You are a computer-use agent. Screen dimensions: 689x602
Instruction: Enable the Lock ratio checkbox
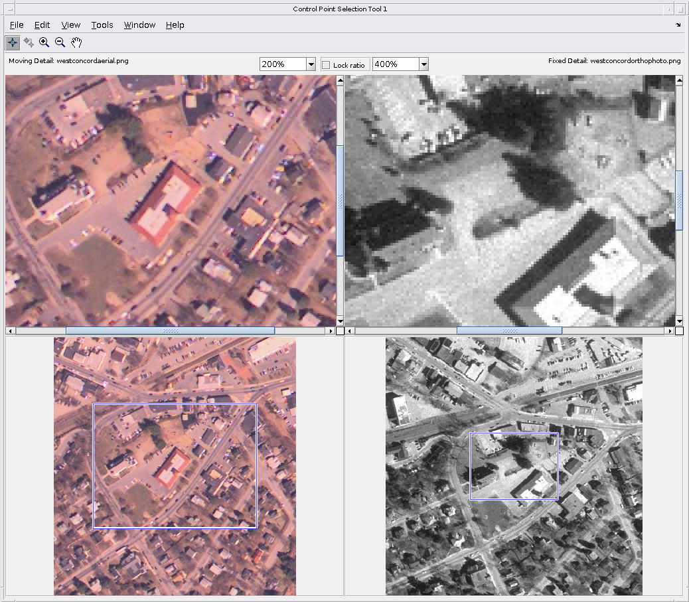[x=326, y=65]
